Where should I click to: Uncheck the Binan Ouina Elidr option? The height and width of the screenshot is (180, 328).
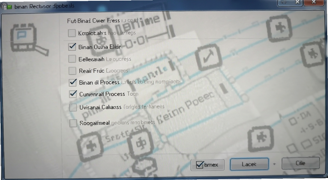[x=72, y=47]
